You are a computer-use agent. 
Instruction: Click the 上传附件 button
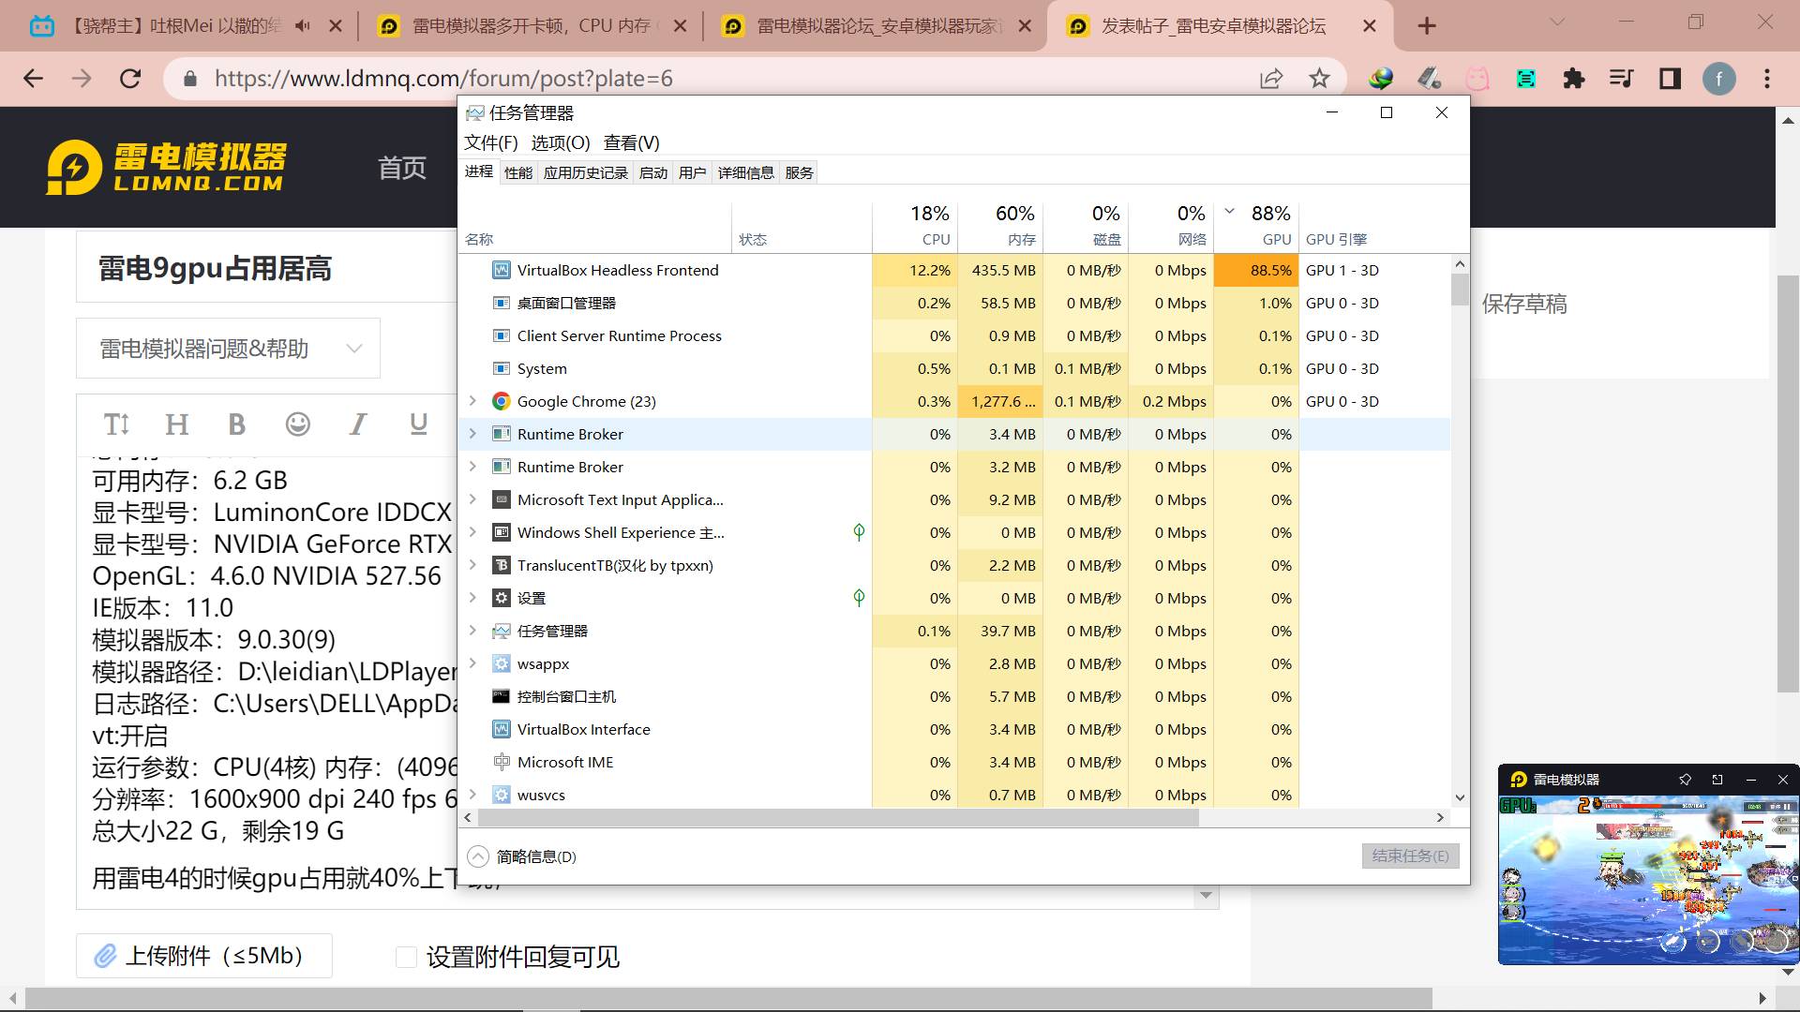click(204, 956)
